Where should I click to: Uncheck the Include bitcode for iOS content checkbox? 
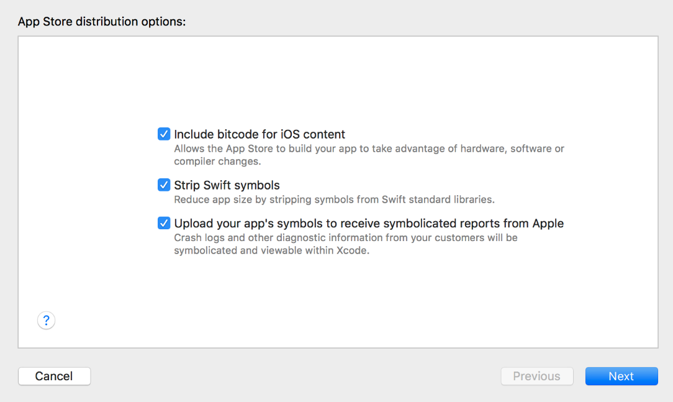[164, 134]
